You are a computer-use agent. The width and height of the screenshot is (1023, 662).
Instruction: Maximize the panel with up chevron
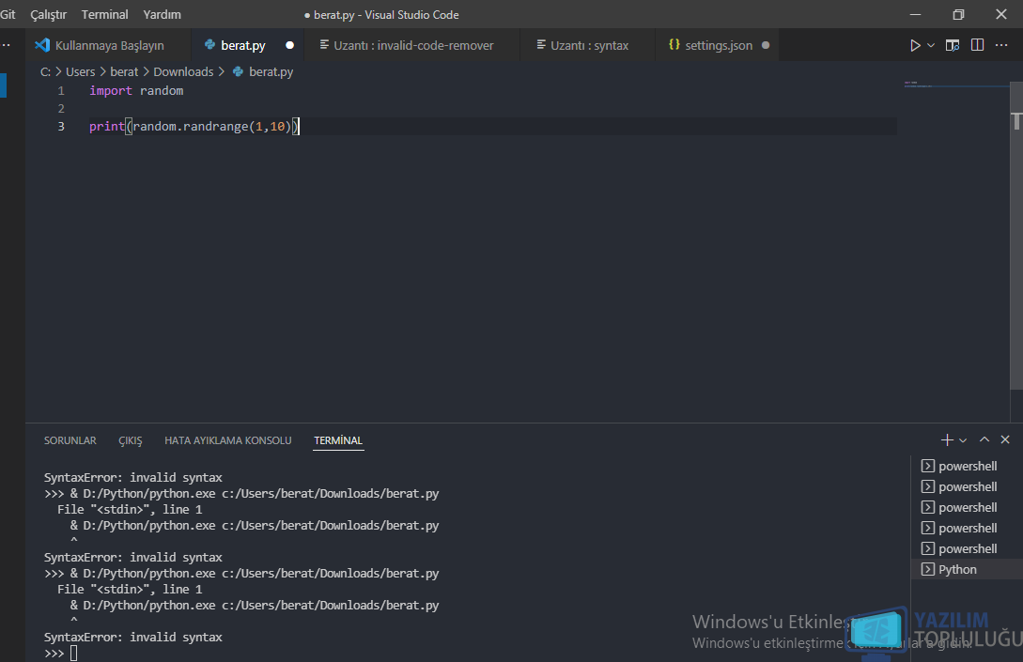click(984, 439)
